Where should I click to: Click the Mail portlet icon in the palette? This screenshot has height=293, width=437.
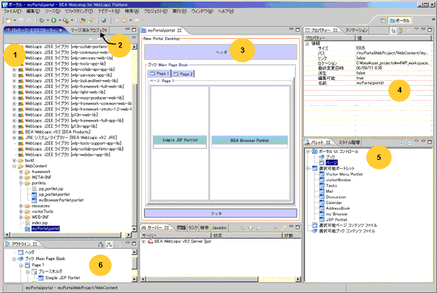[x=321, y=191]
